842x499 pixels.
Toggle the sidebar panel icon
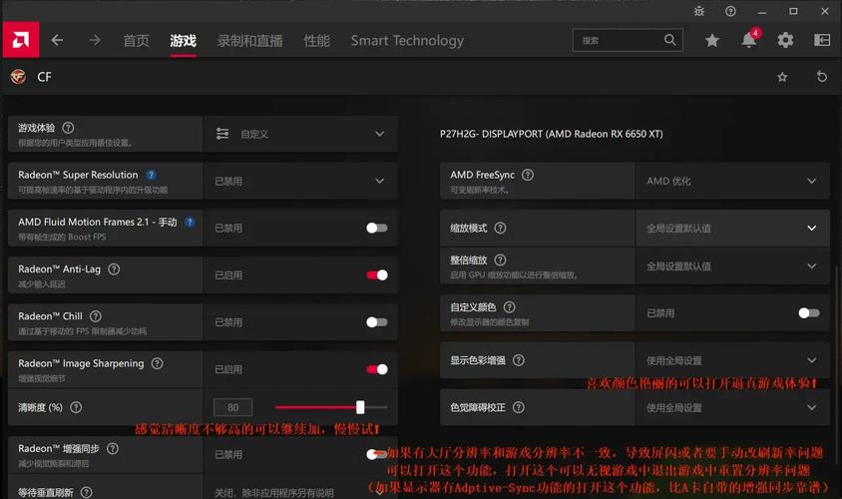[822, 40]
